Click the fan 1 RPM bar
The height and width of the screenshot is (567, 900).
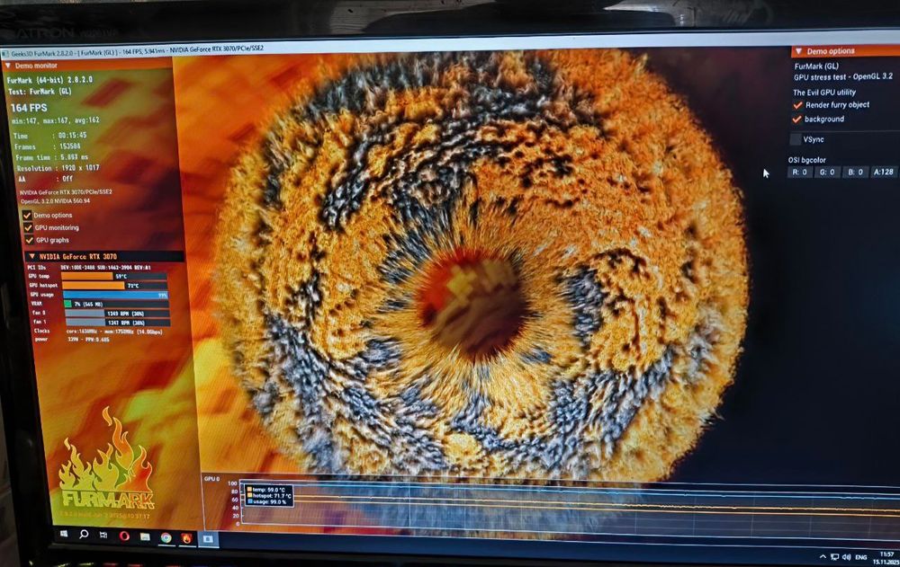[x=118, y=323]
